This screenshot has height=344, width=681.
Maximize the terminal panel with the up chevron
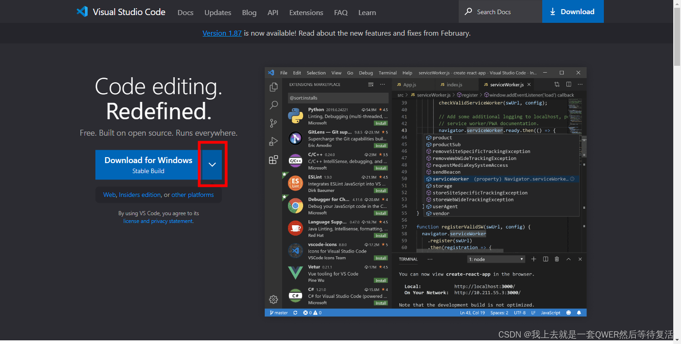(569, 259)
